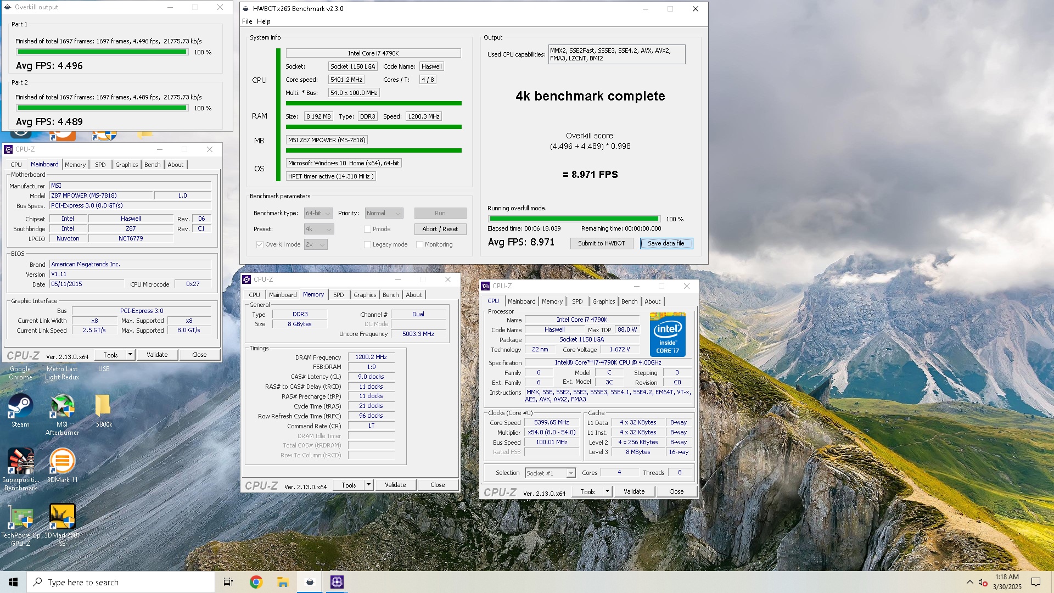1054x593 pixels.
Task: Enable the Monitoring checkbox
Action: [419, 245]
